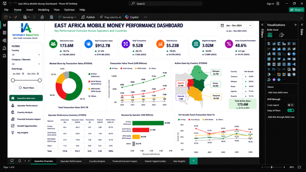Select the funnel chart visual icon
This screenshot has height=172, width=306.
click(x=279, y=59)
